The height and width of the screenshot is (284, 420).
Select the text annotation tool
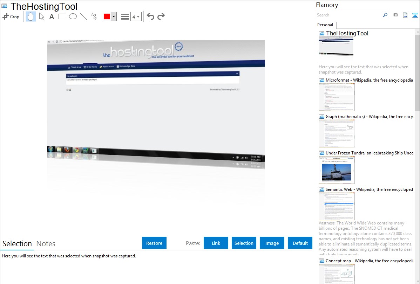tap(52, 16)
